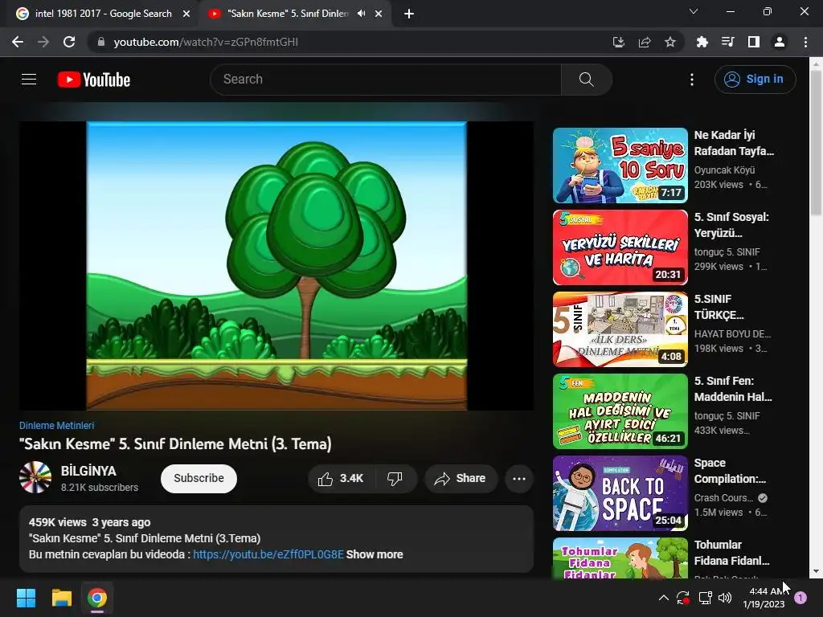Screen dimensions: 823x617
Task: Mute the YouTube tab via speaker icon
Action: (x=361, y=14)
